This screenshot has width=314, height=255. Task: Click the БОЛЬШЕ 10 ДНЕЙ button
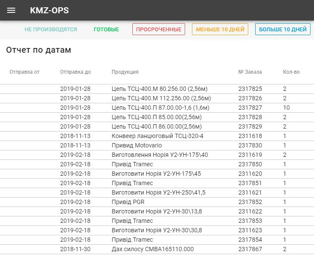[x=283, y=29]
